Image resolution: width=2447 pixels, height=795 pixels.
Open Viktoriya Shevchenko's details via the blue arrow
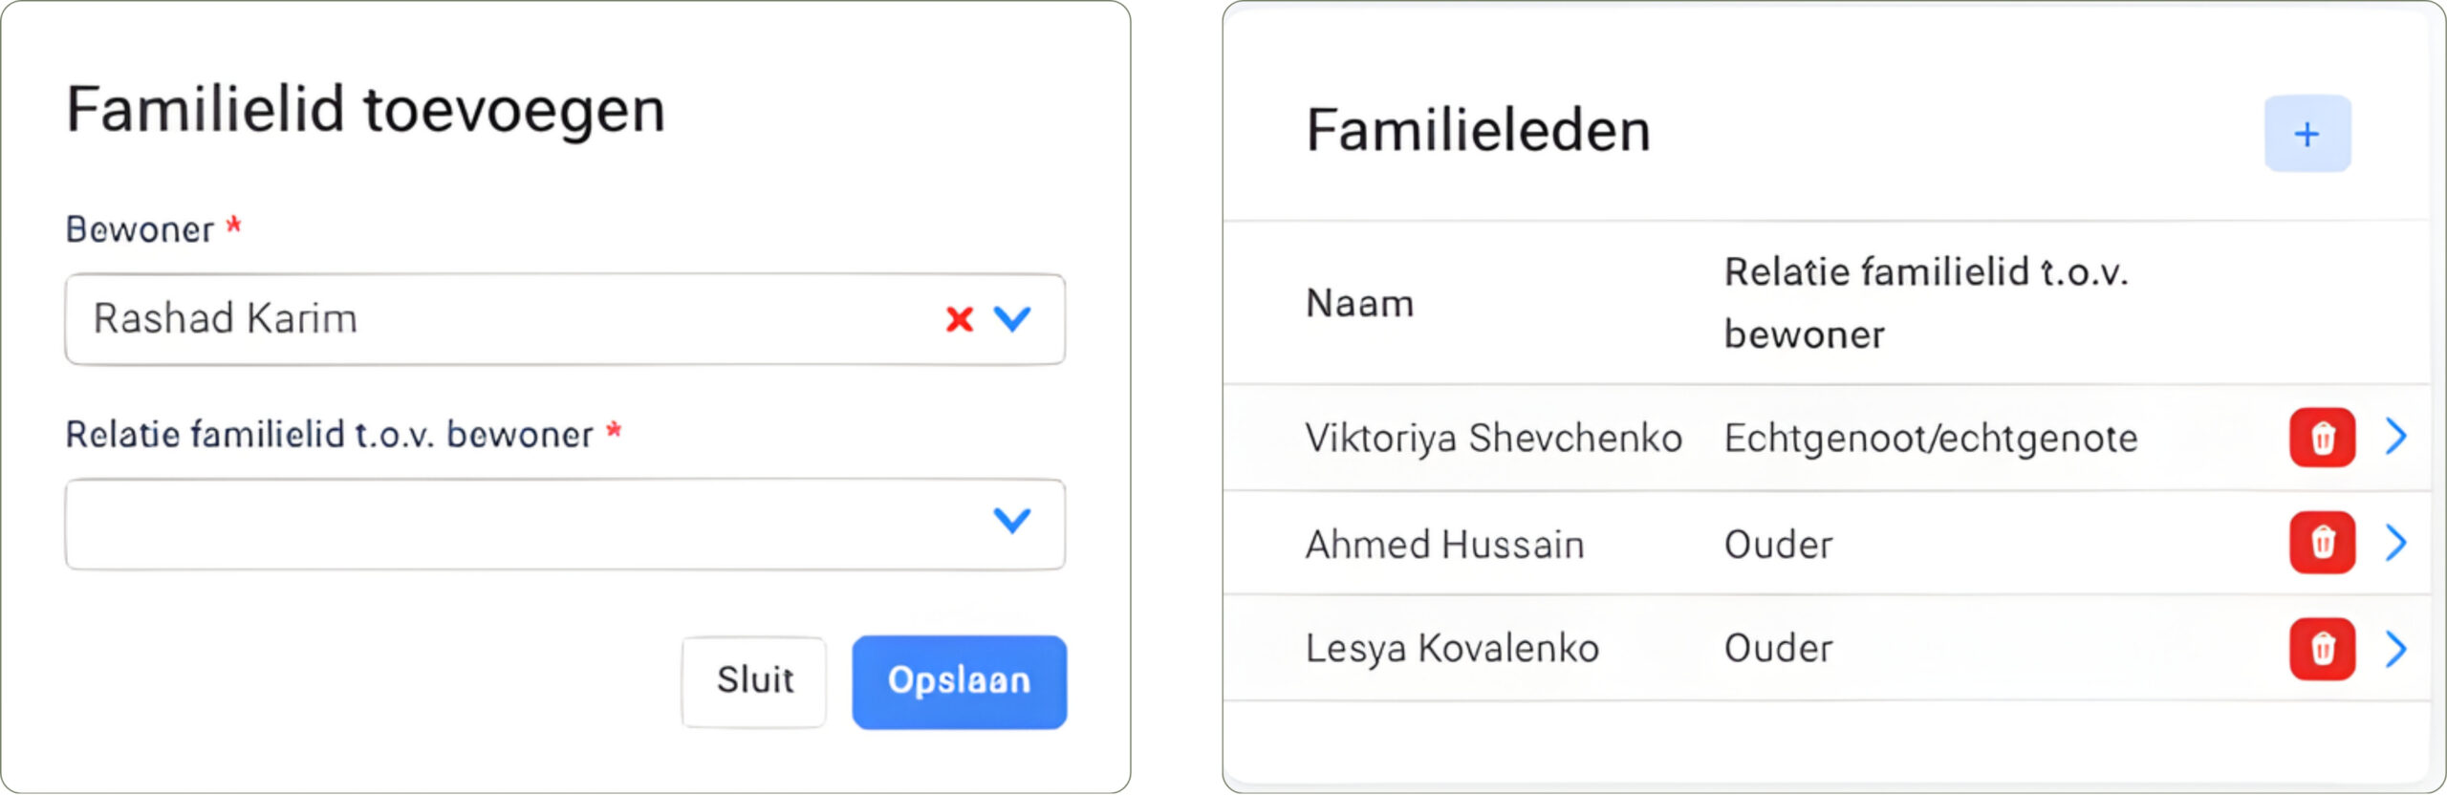(x=2399, y=438)
